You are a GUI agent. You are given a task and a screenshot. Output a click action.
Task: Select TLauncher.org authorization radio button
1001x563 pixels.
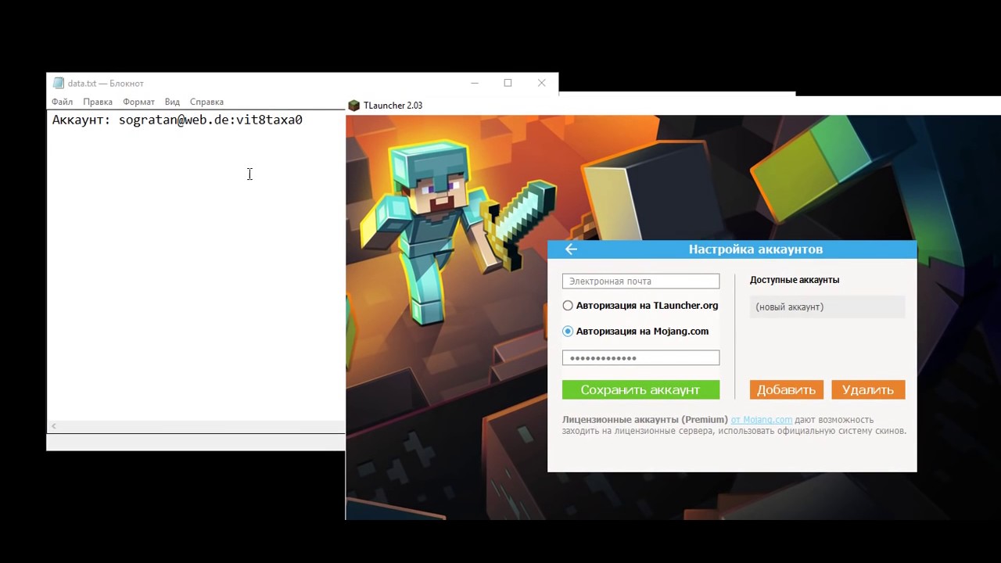[x=568, y=306]
